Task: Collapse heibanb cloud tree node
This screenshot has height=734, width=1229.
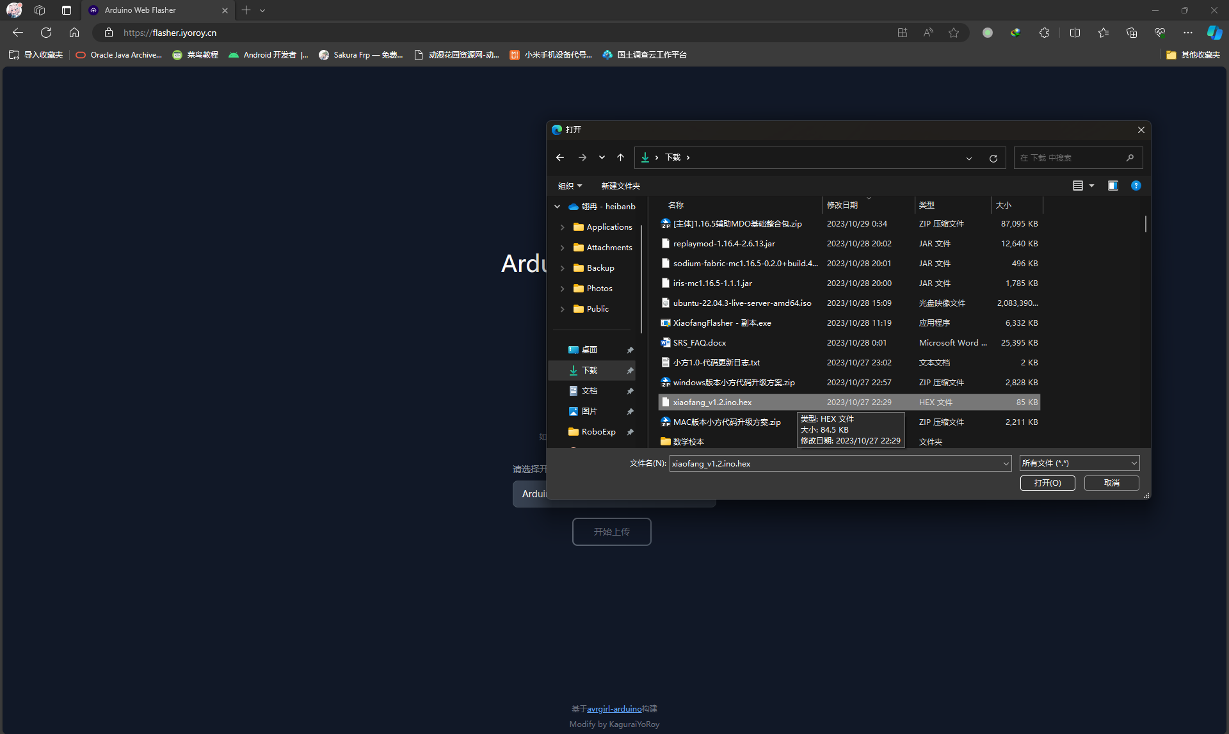Action: tap(557, 207)
